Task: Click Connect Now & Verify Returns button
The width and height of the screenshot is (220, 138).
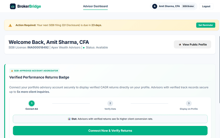Action: tap(110, 131)
